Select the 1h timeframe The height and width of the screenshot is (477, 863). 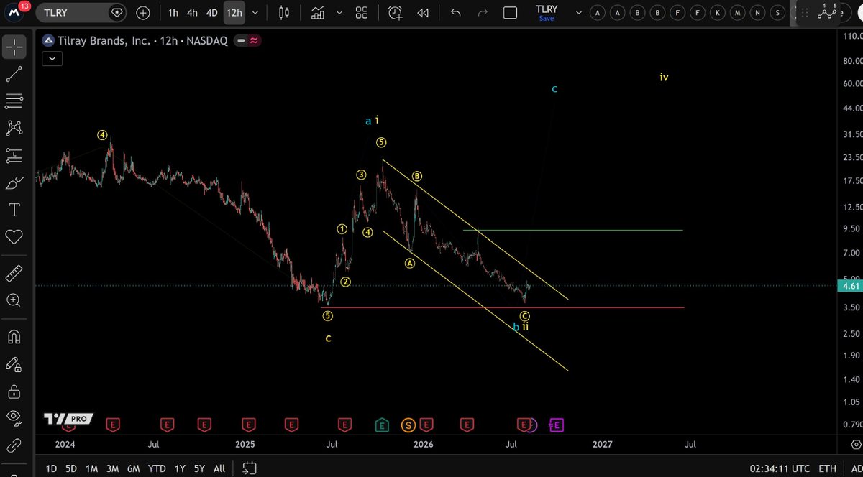point(173,13)
